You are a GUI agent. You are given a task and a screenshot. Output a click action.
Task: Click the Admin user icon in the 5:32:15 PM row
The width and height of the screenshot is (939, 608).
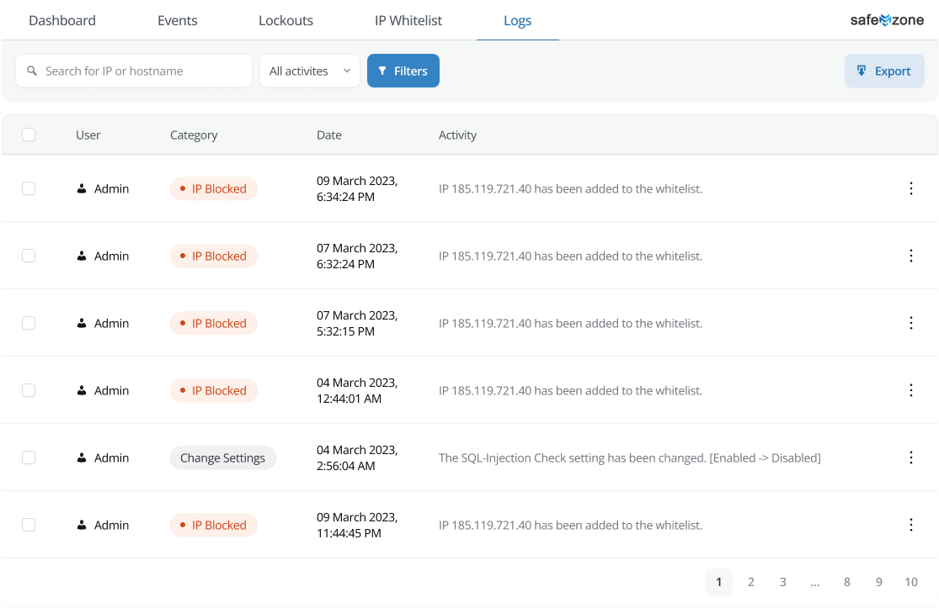click(x=82, y=323)
